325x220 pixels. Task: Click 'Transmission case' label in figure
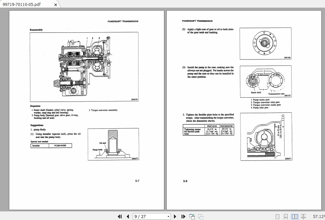click(x=276, y=94)
